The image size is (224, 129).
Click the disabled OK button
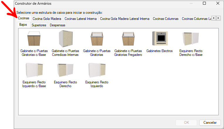pyautogui.click(x=186, y=123)
